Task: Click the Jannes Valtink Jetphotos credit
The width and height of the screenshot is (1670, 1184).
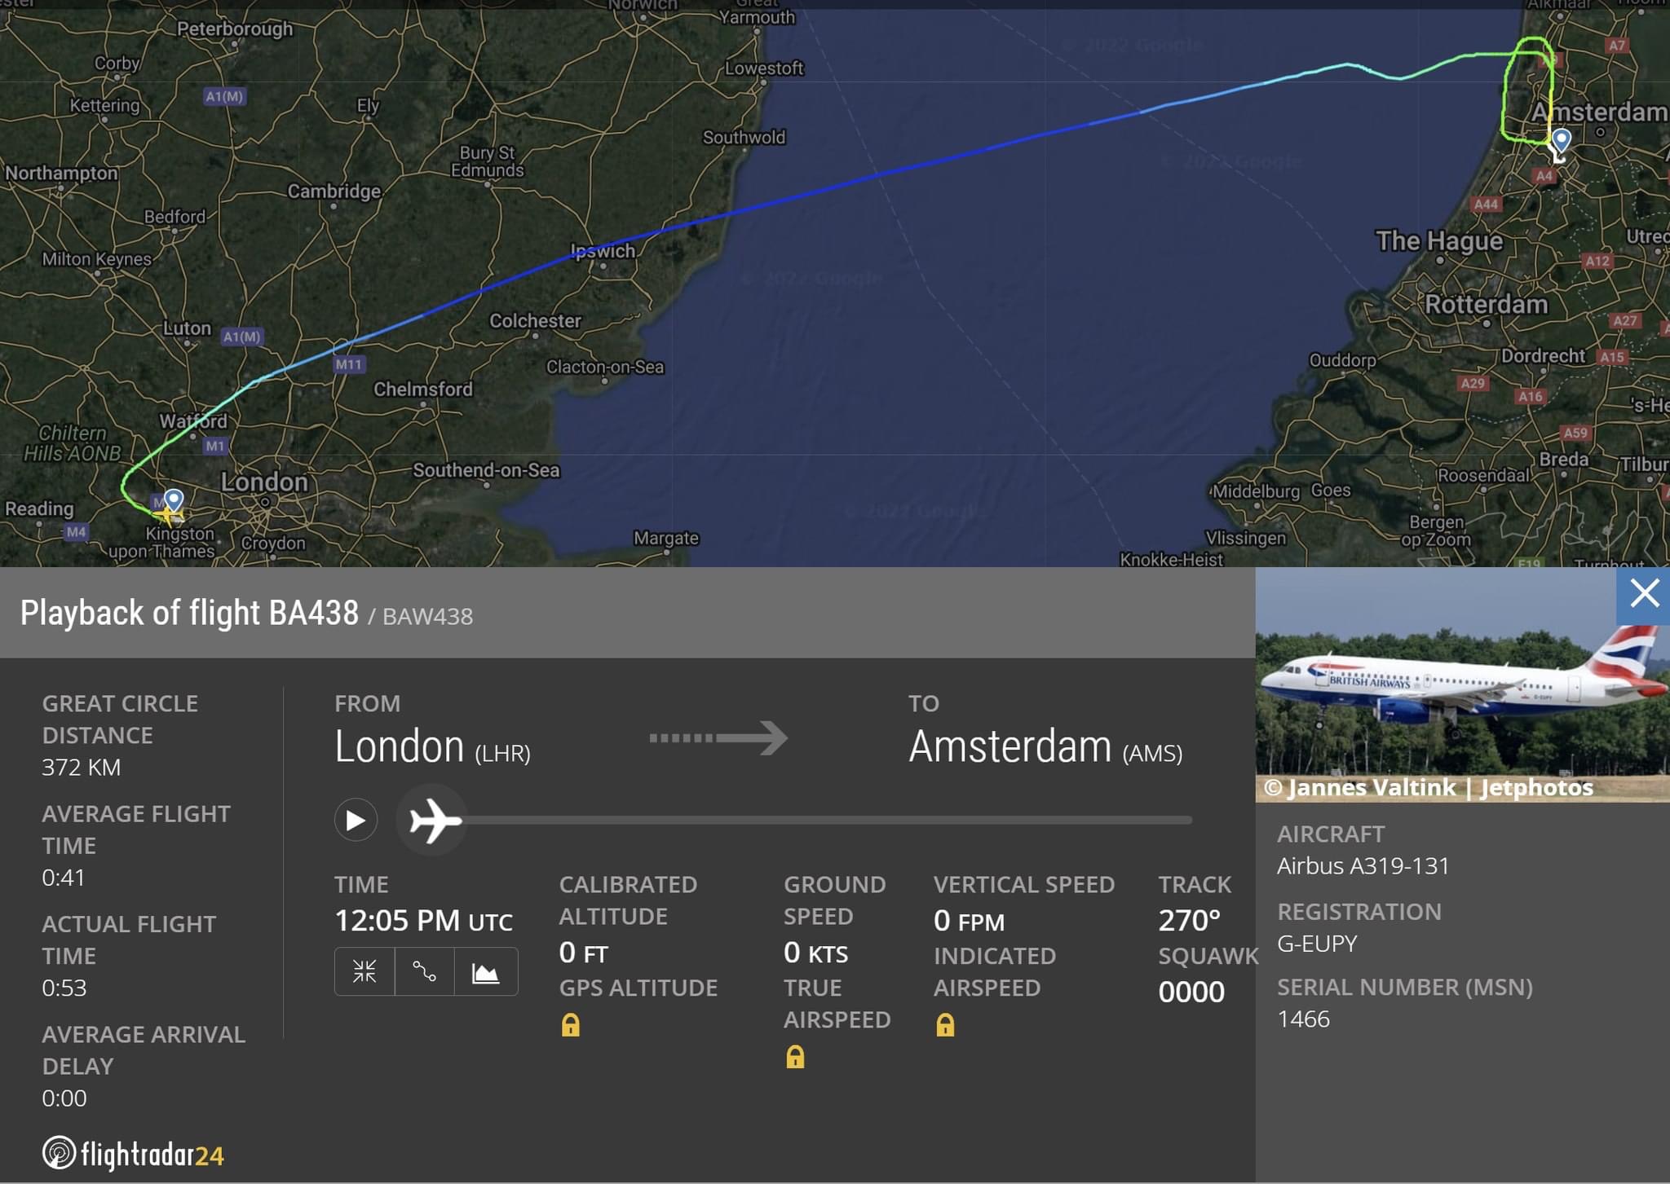Action: point(1428,788)
